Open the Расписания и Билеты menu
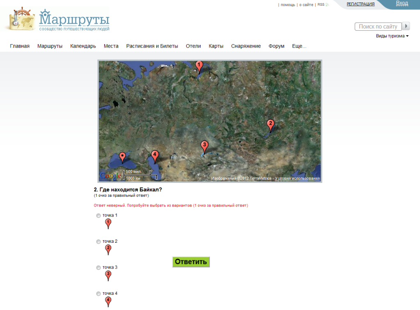 click(152, 46)
